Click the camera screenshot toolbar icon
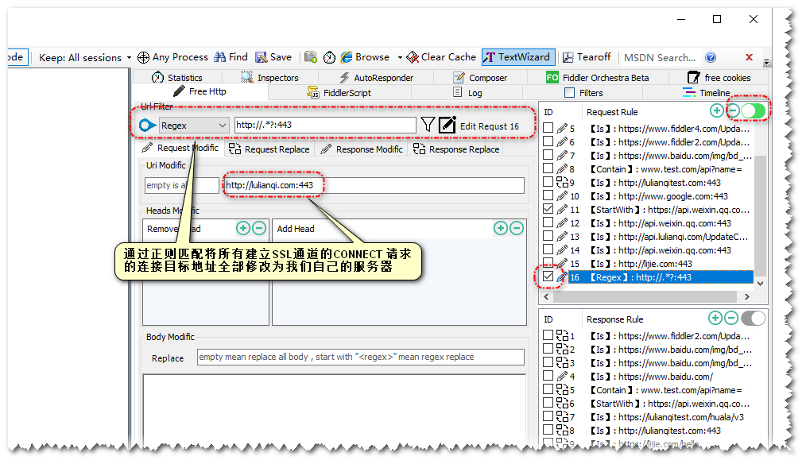The width and height of the screenshot is (806, 464). pyautogui.click(x=311, y=57)
